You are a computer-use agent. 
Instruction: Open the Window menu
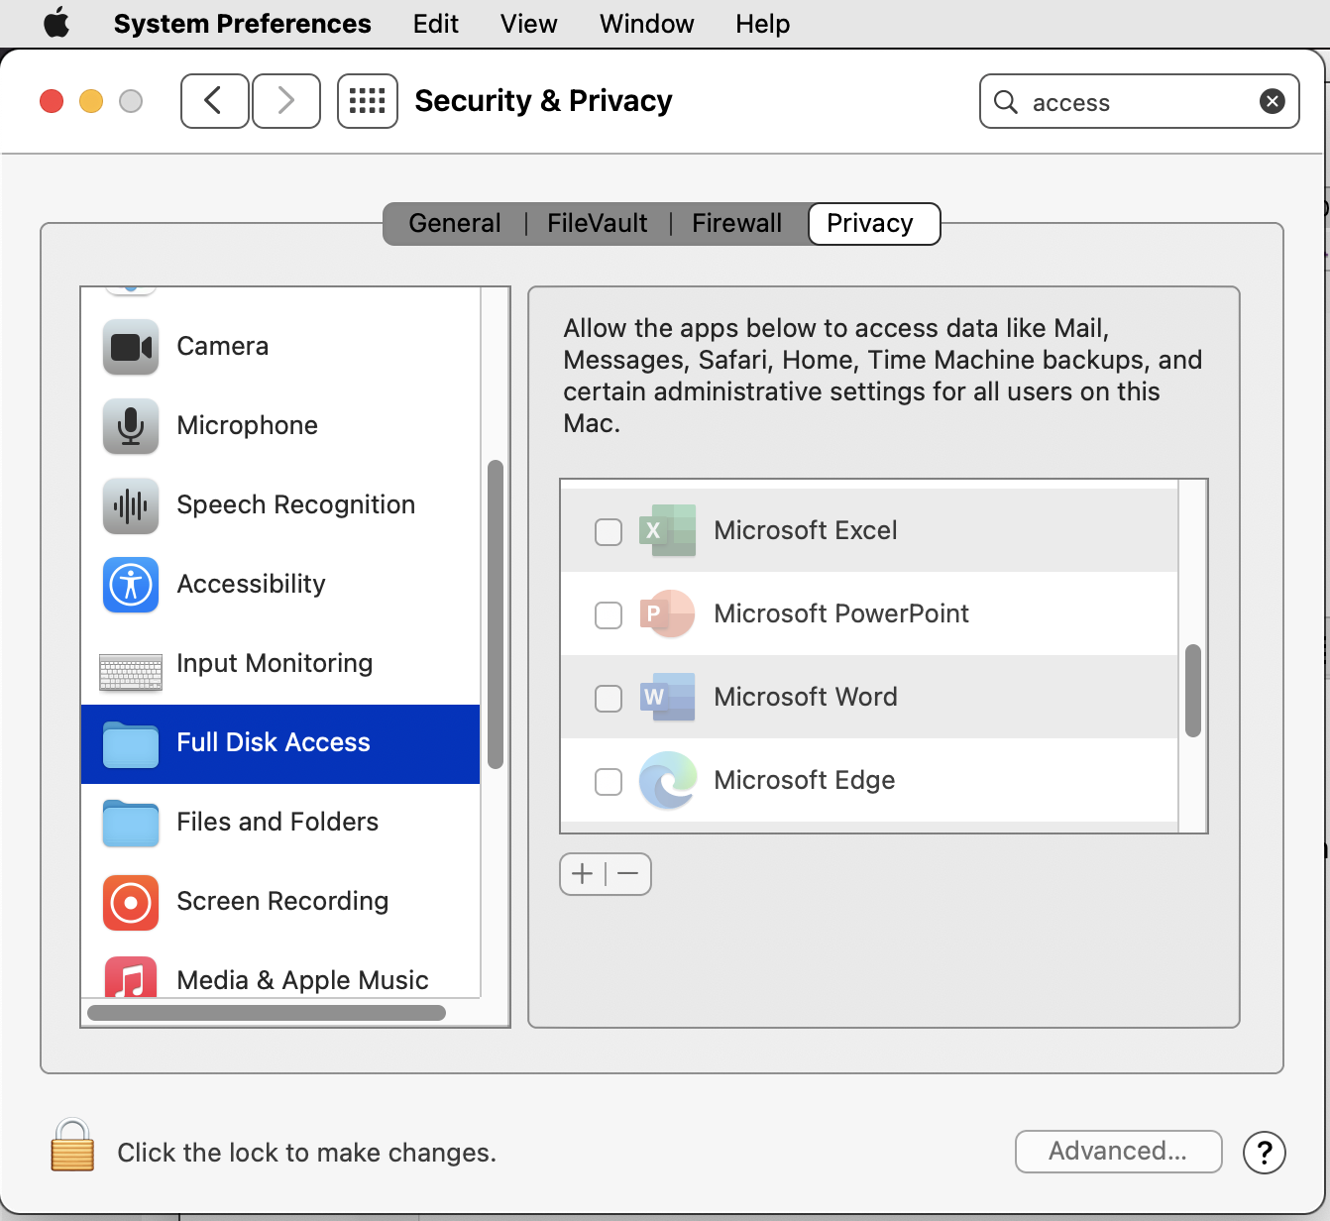[646, 24]
